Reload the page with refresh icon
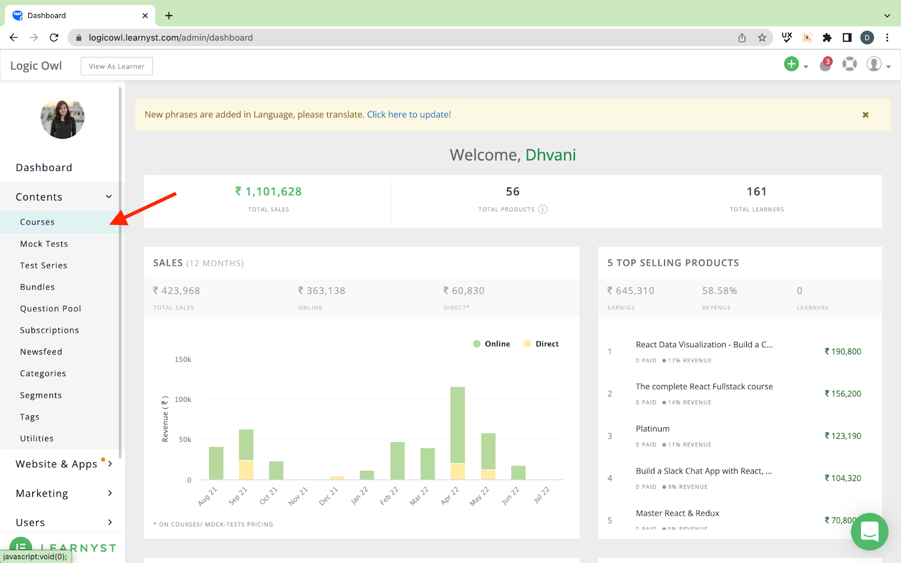 [54, 38]
